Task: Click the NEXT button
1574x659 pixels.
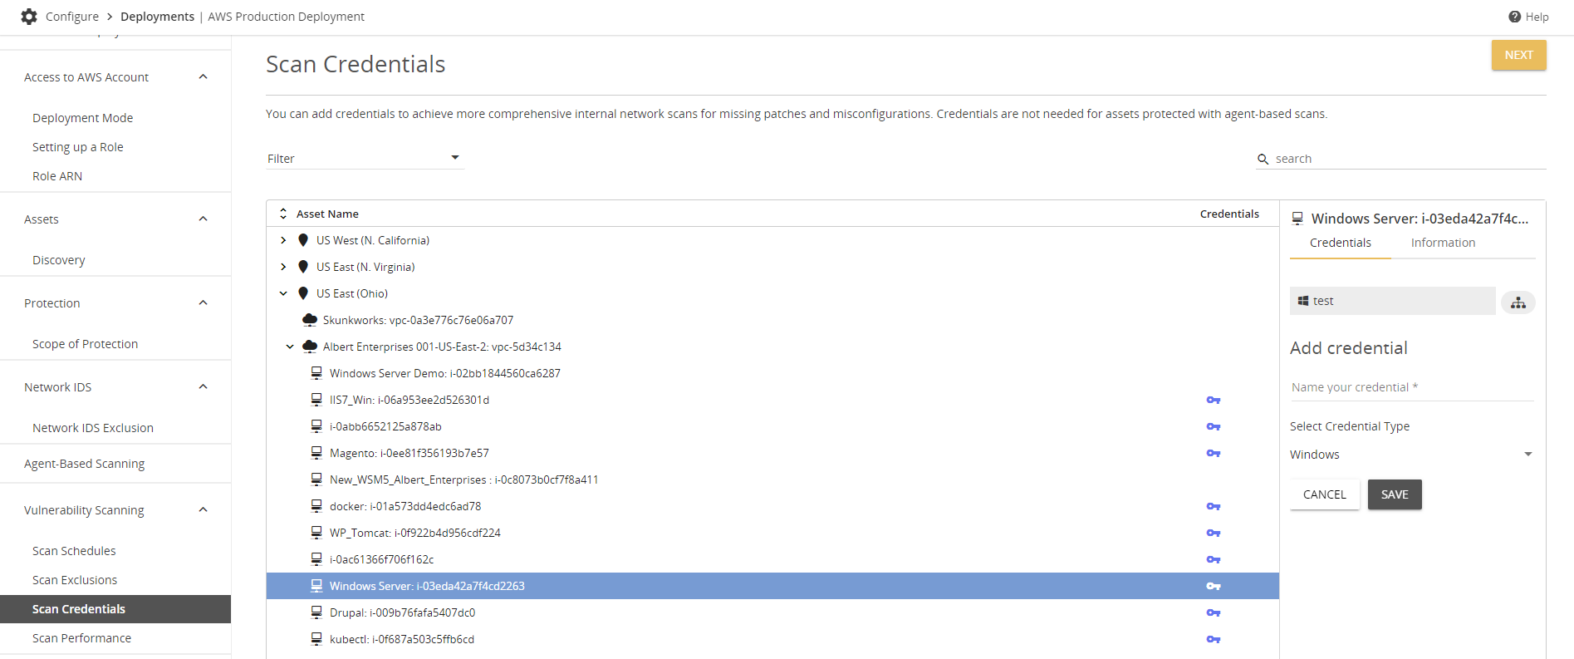Action: [1518, 55]
